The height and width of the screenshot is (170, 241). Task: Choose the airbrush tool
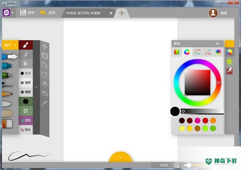tap(7, 84)
